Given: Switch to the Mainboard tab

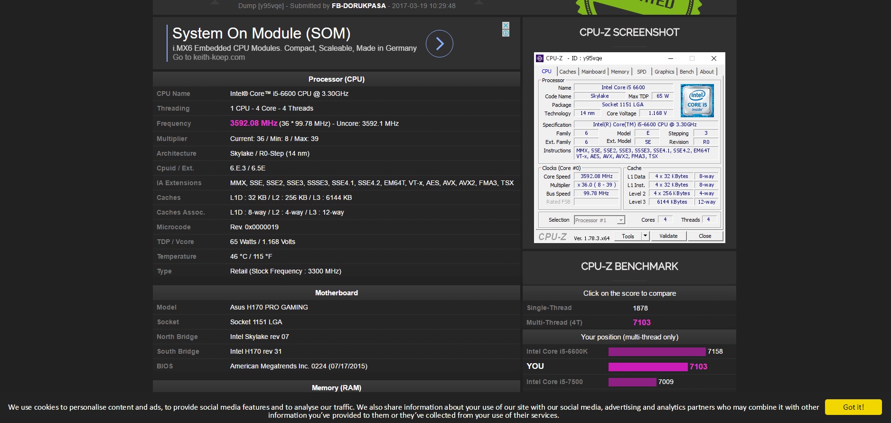Looking at the screenshot, I should [x=593, y=72].
